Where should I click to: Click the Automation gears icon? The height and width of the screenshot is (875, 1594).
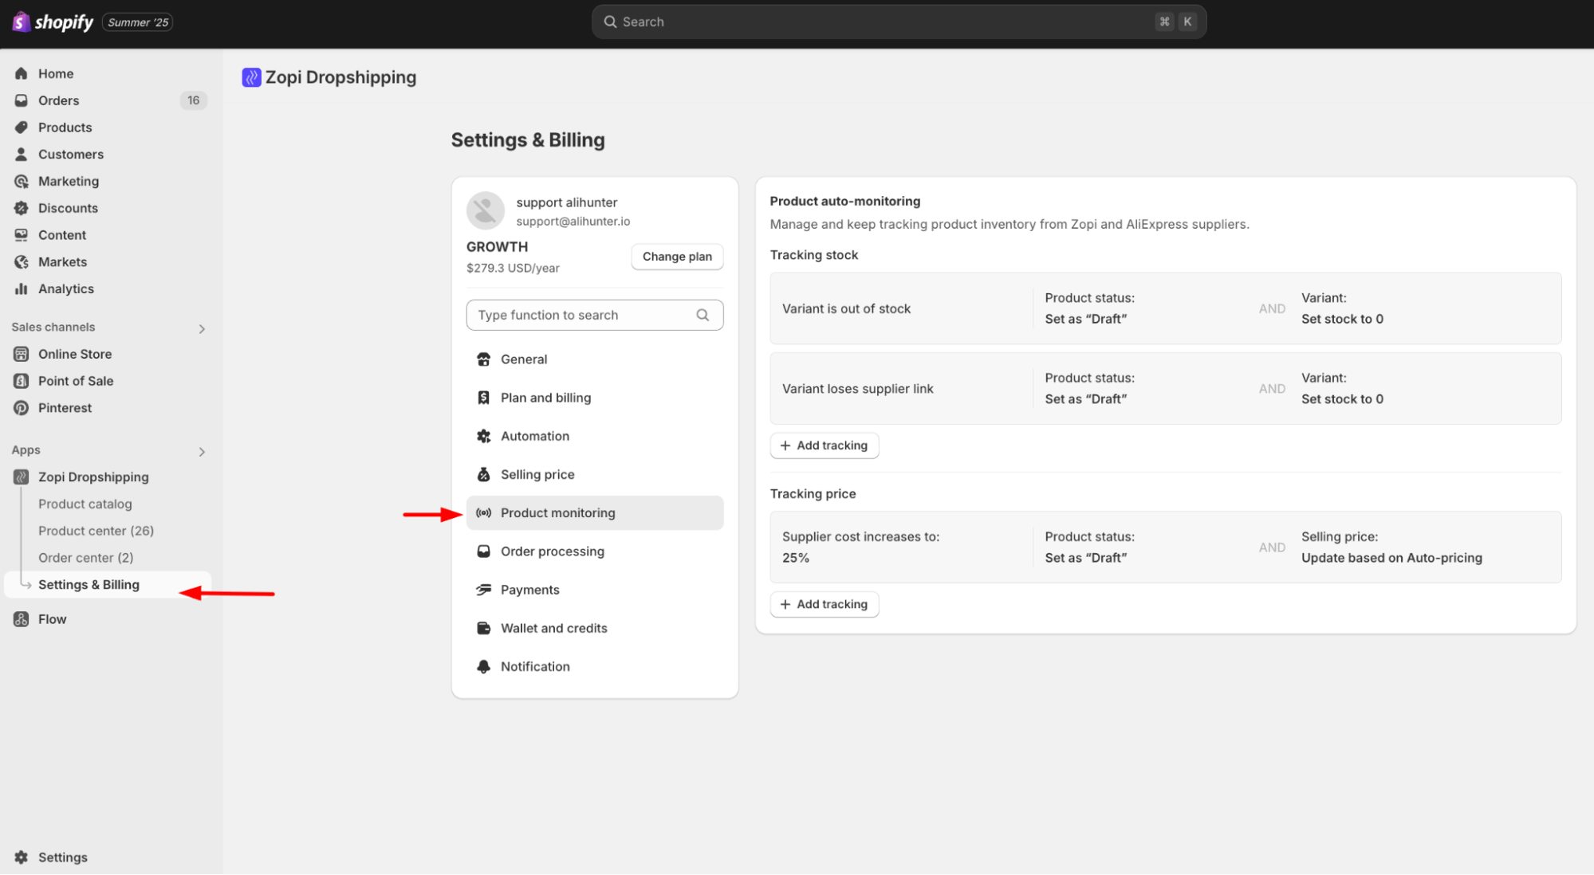pos(483,436)
